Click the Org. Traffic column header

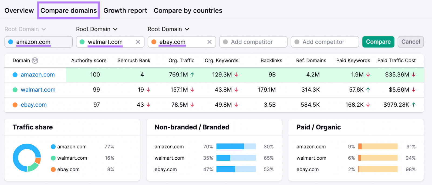pos(181,60)
